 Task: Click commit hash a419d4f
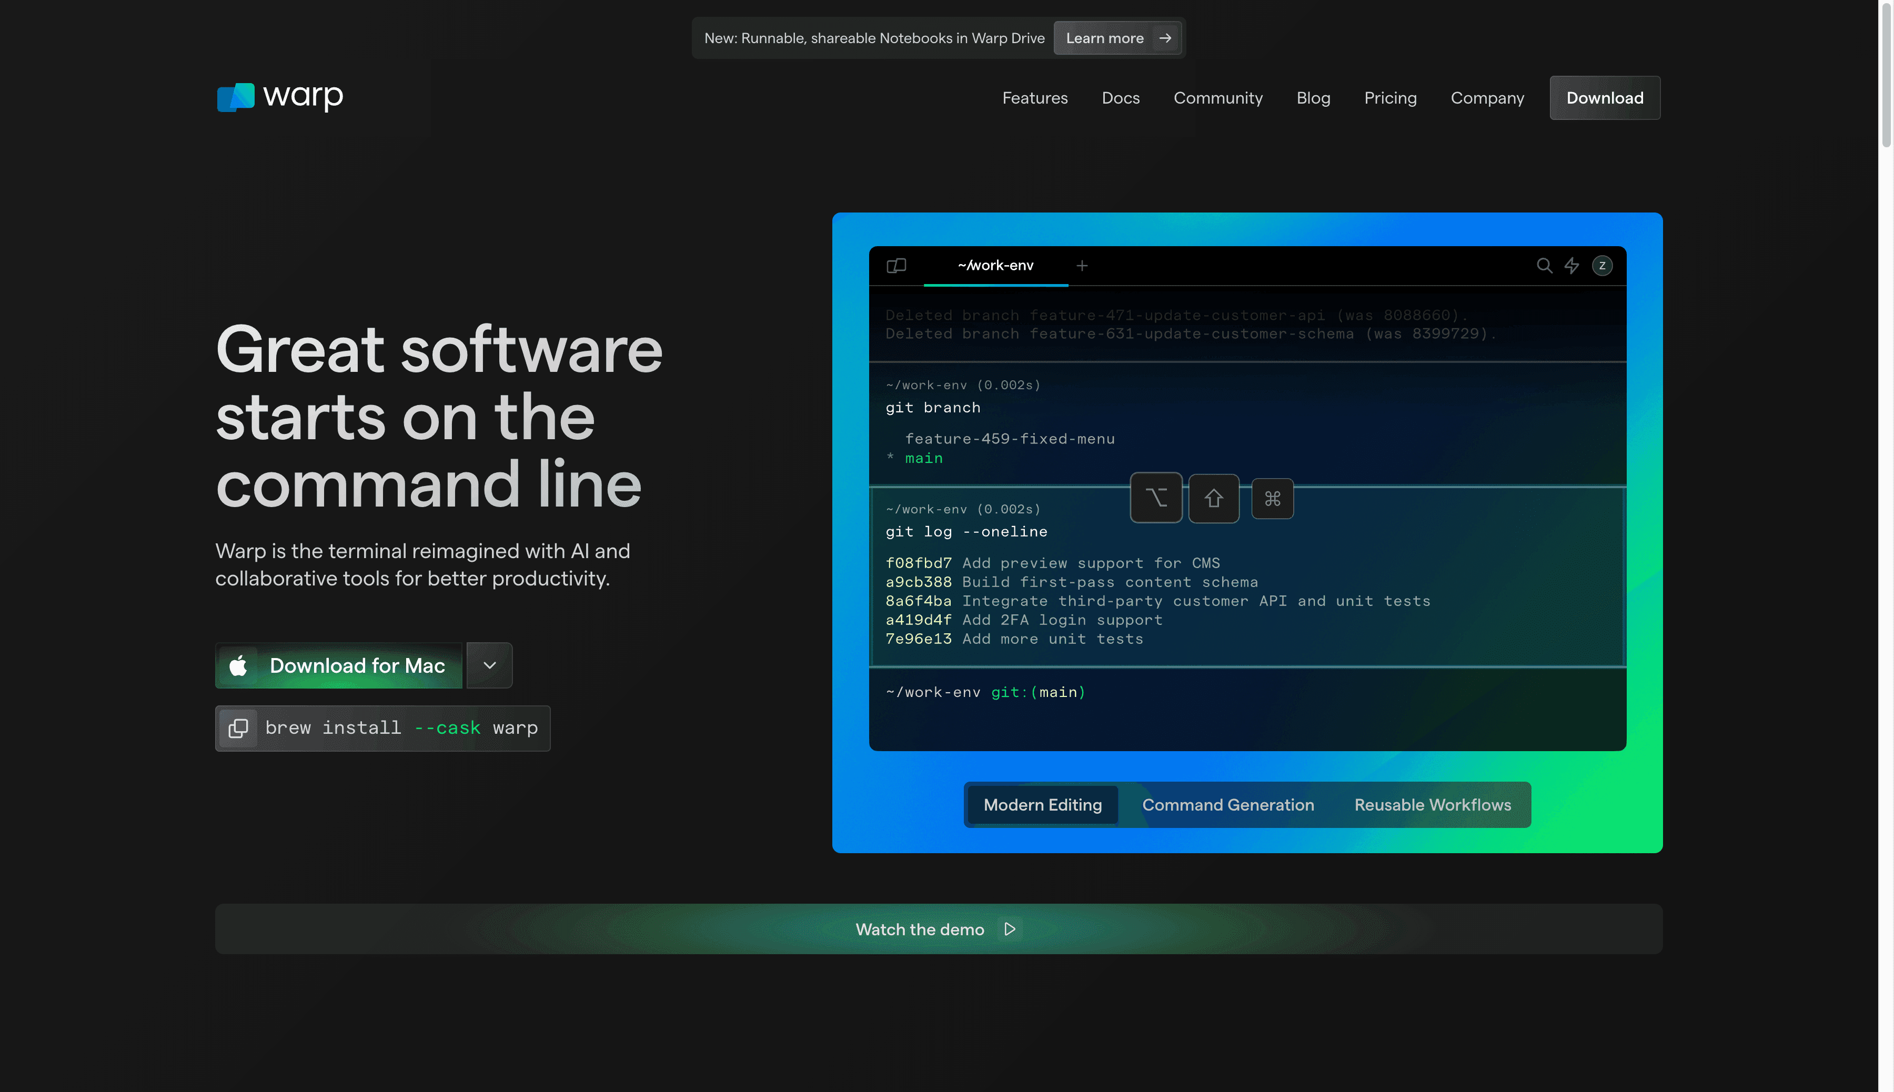pos(918,620)
